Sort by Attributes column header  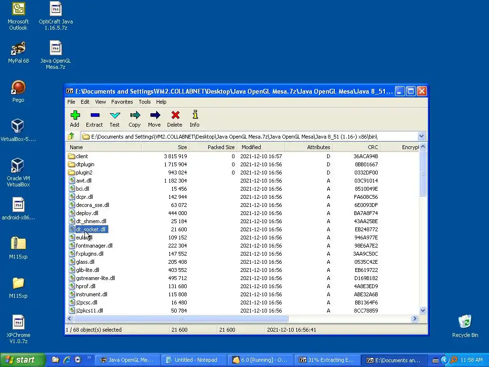[x=308, y=147]
